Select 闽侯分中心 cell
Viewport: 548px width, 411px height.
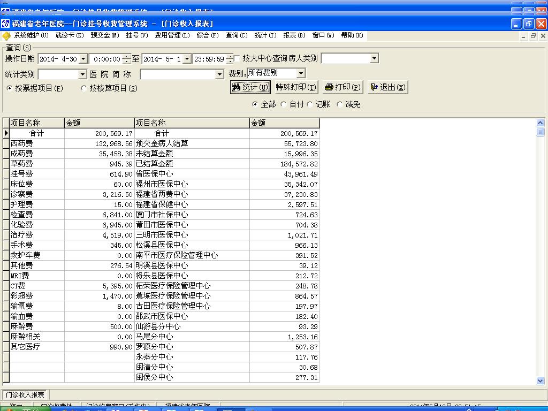192,377
